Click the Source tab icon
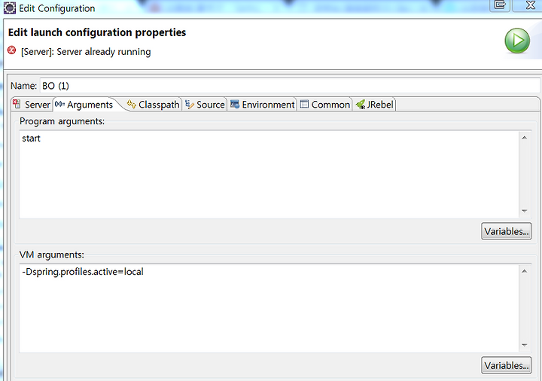 tap(190, 104)
